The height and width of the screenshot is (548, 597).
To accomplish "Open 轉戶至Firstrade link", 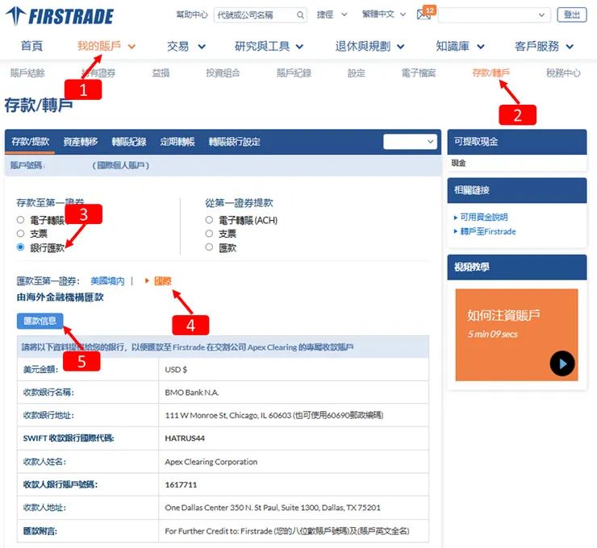I will [488, 231].
